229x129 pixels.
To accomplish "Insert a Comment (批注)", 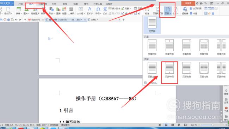I will click(x=147, y=11).
